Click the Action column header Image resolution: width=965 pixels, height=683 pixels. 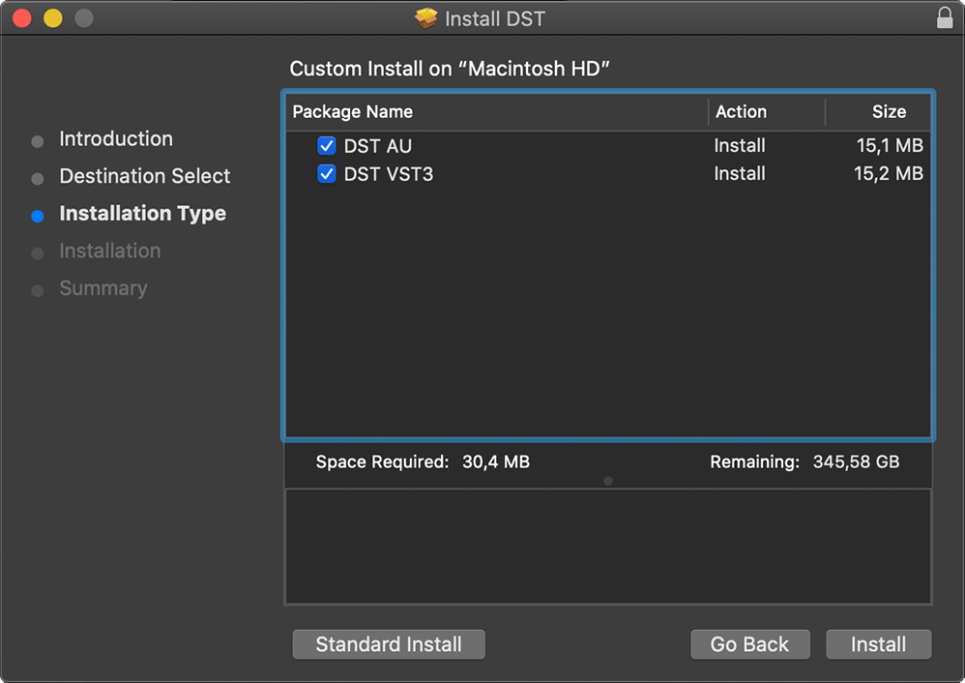coord(741,112)
